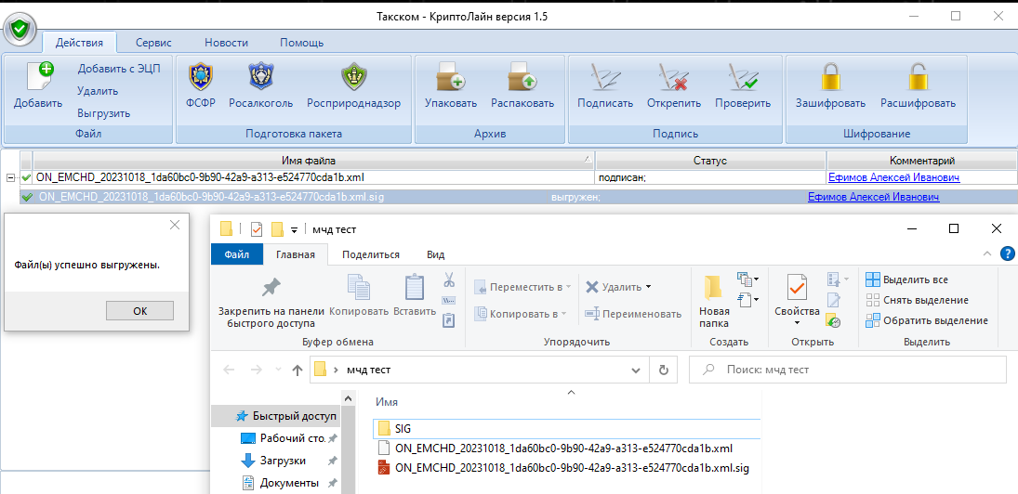Click the Вставить clipboard icon in Explorer
The width and height of the screenshot is (1018, 494).
click(415, 288)
